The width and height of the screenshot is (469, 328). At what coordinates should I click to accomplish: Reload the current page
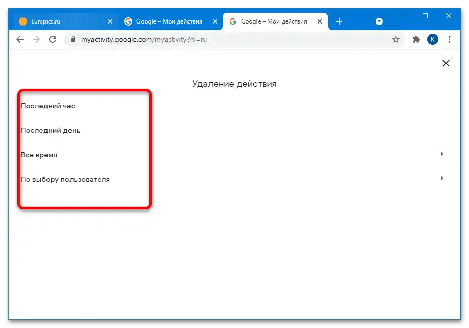[53, 39]
